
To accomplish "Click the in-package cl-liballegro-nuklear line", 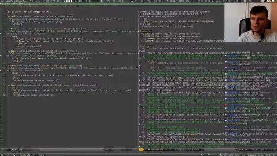I will (29, 12).
